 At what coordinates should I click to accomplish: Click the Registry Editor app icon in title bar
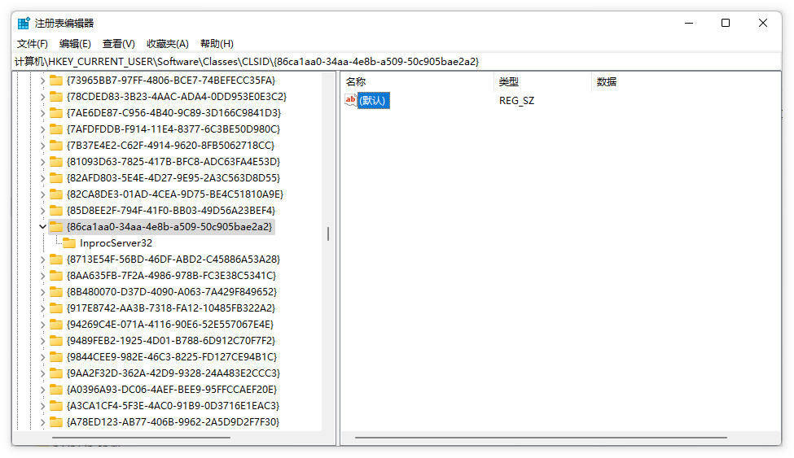(24, 24)
